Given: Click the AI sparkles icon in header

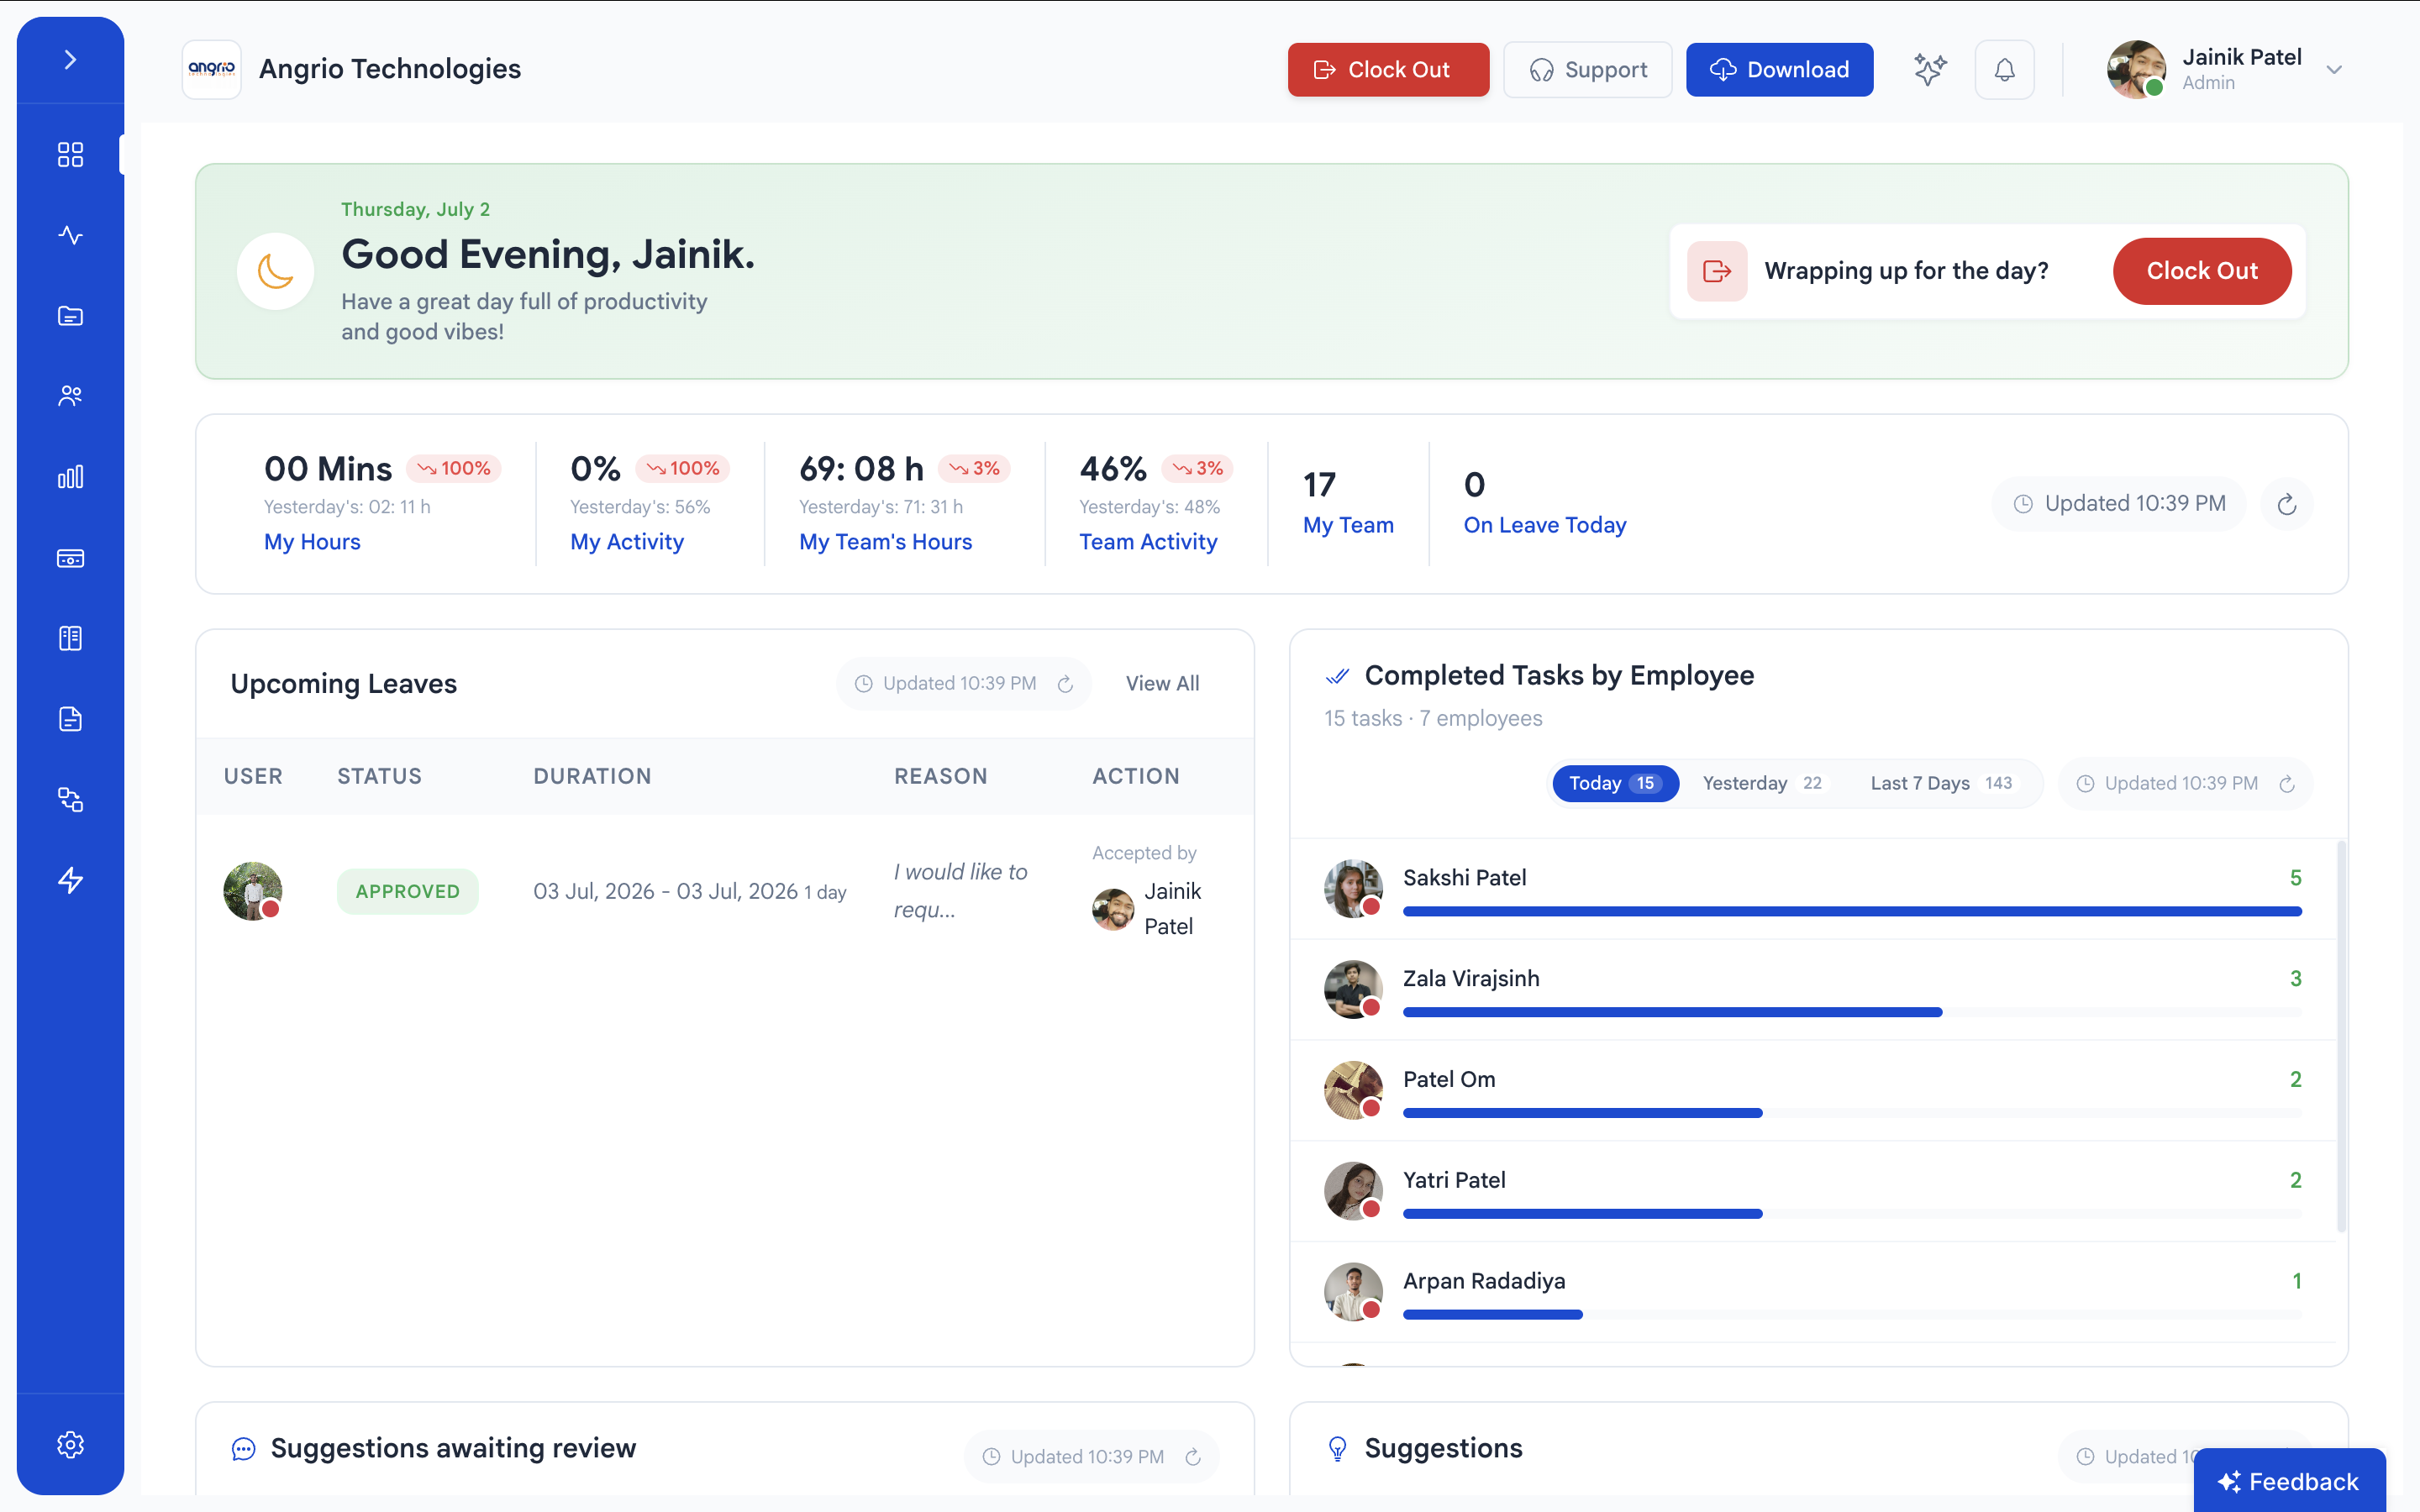Looking at the screenshot, I should coord(1930,70).
